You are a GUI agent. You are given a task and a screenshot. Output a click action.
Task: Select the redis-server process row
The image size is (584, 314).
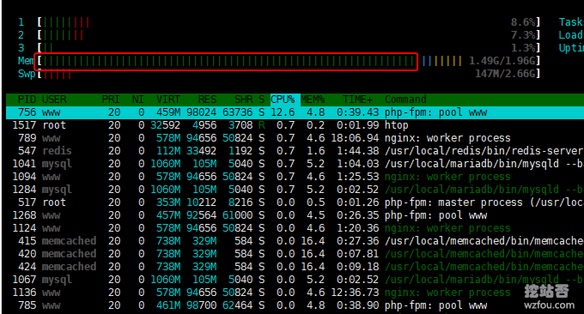coord(295,151)
